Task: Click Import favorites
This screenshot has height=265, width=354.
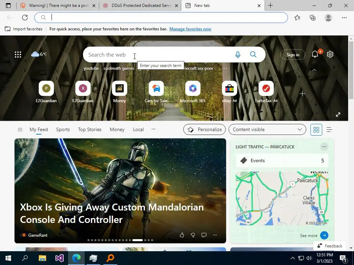Action: pyautogui.click(x=24, y=29)
